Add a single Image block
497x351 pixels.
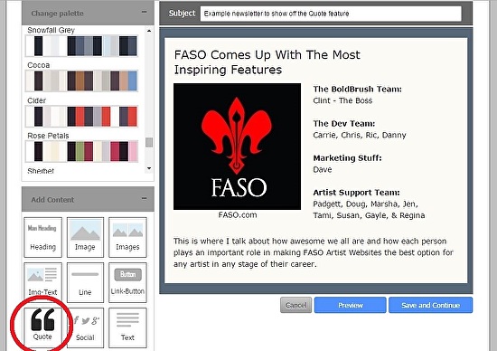[x=85, y=237]
